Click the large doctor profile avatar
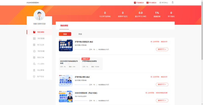203x105 pixels. pos(39,15)
